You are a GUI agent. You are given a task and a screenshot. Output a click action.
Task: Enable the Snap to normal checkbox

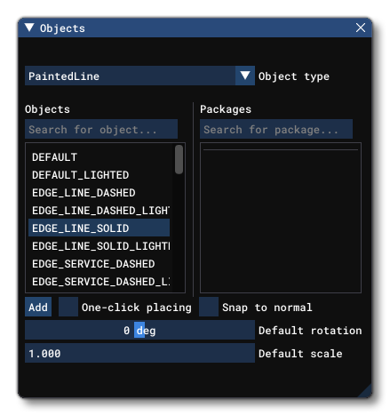tap(209, 307)
